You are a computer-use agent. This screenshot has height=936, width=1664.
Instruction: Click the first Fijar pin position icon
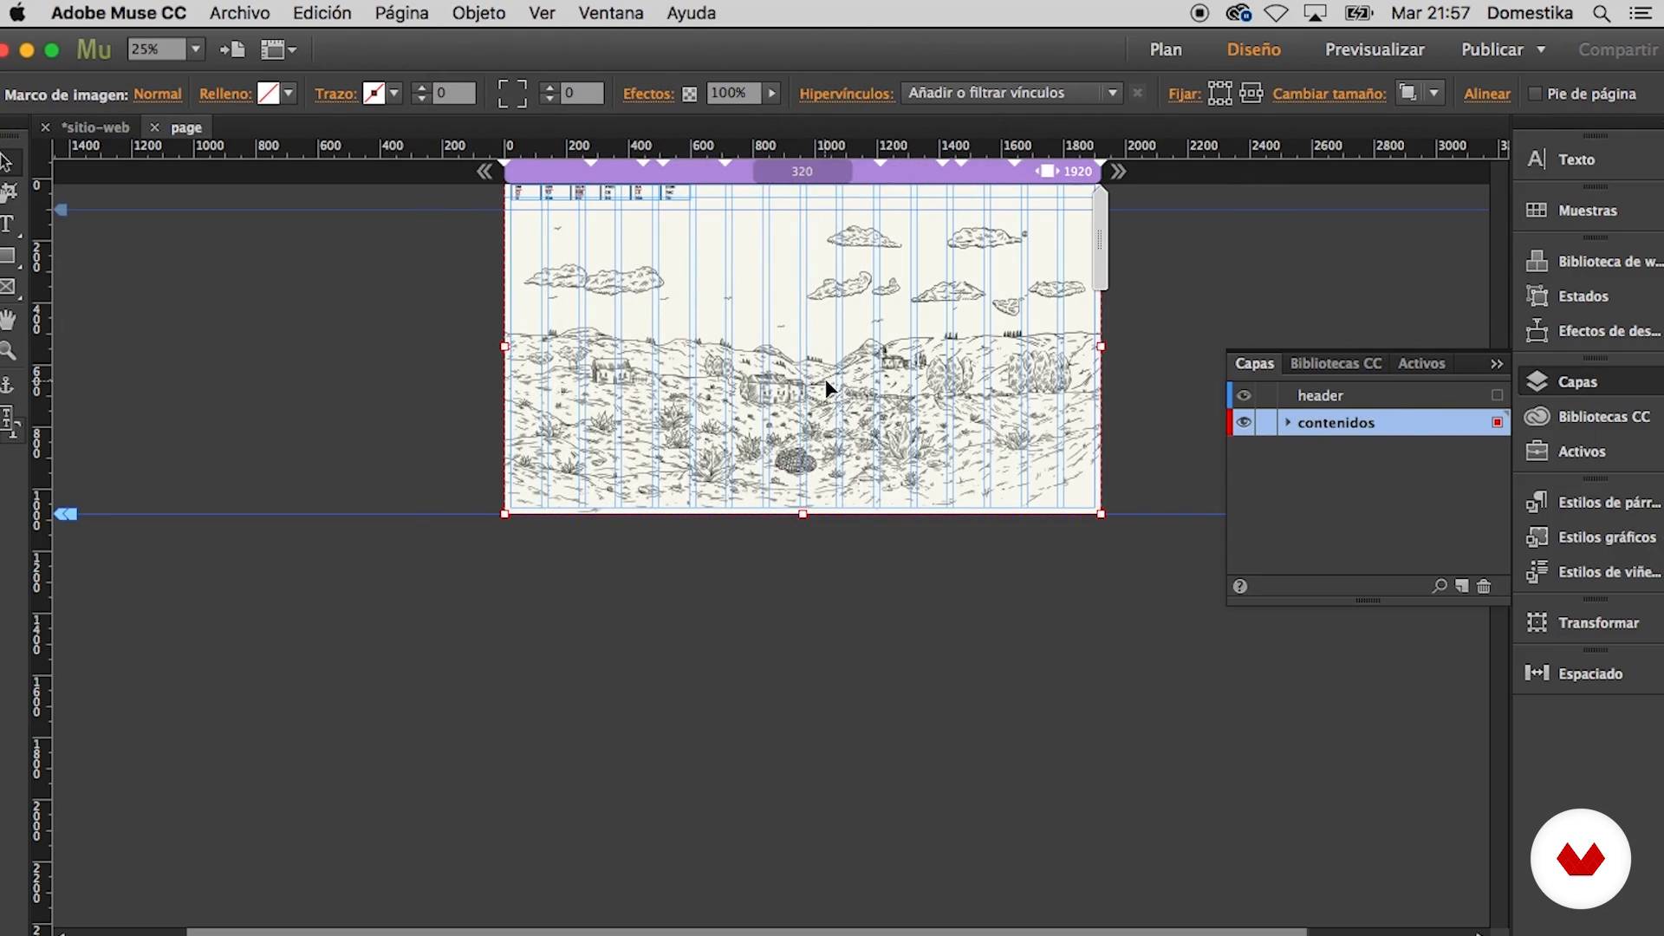1219,93
